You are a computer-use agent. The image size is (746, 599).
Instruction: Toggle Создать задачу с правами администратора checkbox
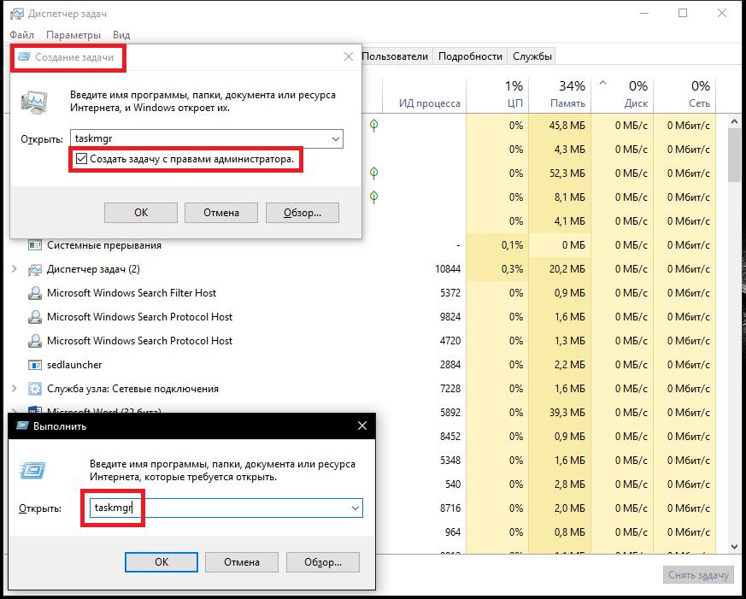pos(81,158)
